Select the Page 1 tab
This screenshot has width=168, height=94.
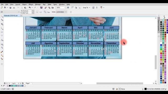[x=28, y=83]
